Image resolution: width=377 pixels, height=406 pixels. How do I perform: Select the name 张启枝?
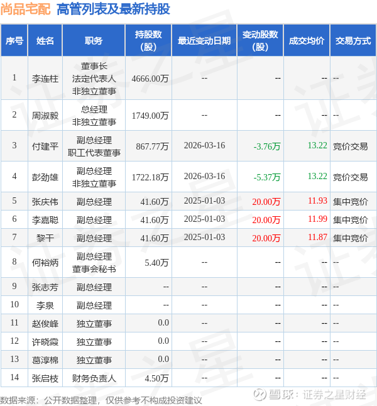point(45,378)
